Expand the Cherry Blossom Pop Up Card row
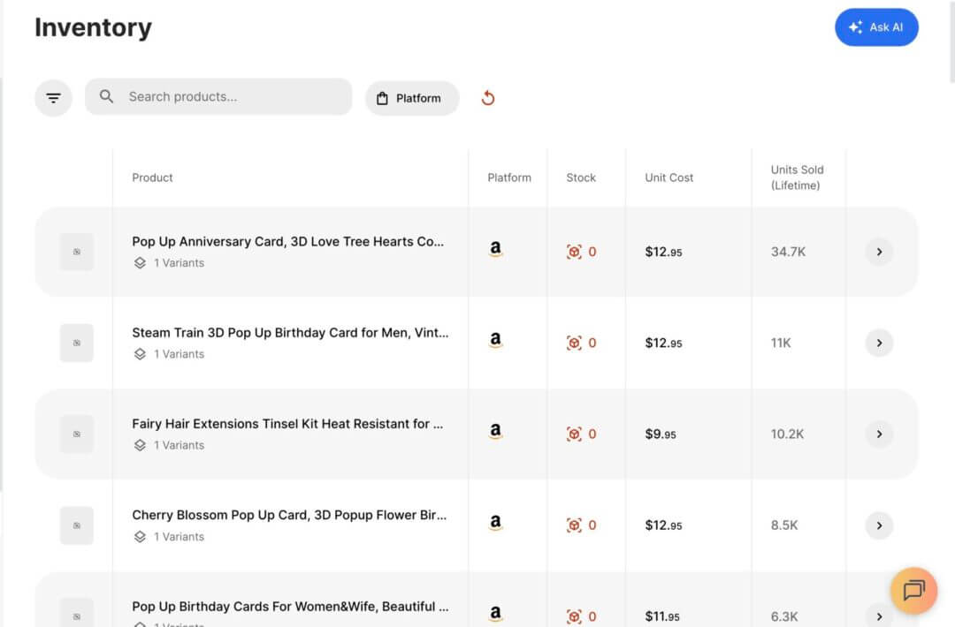The width and height of the screenshot is (955, 627). tap(879, 525)
